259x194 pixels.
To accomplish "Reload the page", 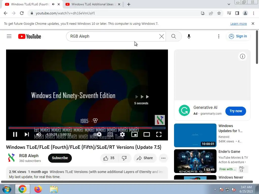I will click(22, 13).
